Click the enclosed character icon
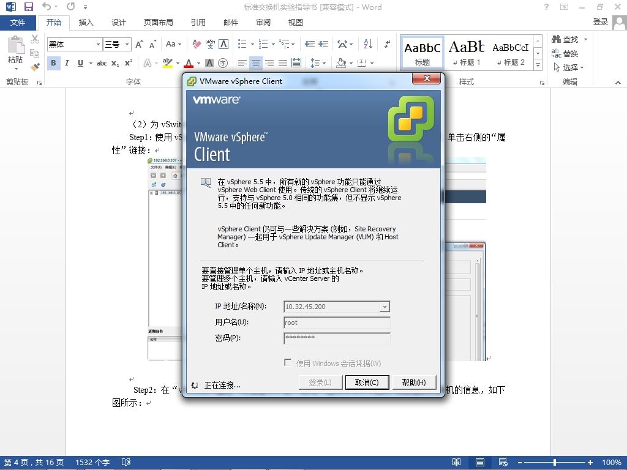 click(x=223, y=63)
